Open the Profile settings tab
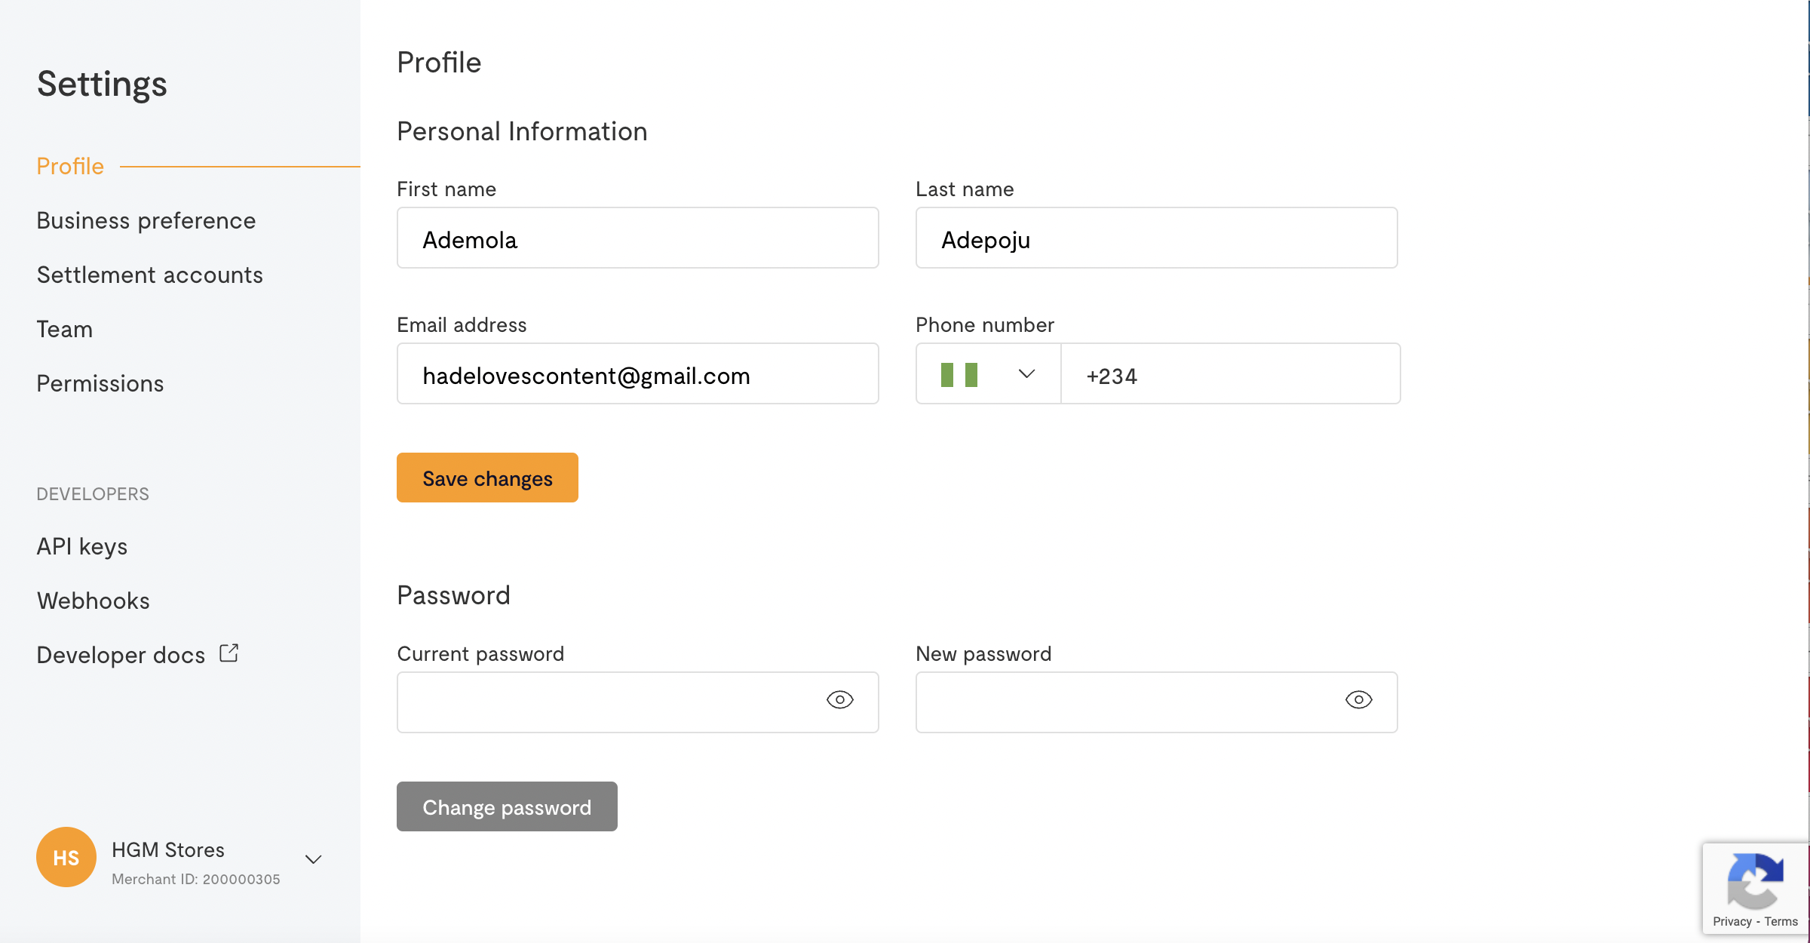Viewport: 1810px width, 943px height. 70,166
